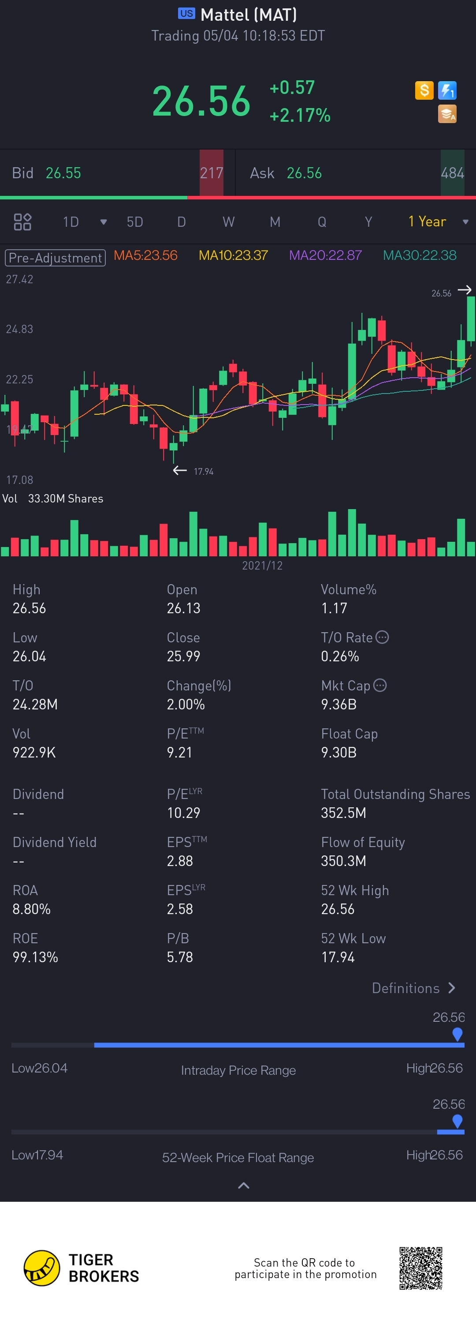Toggle the MA30 indicator line

point(420,255)
